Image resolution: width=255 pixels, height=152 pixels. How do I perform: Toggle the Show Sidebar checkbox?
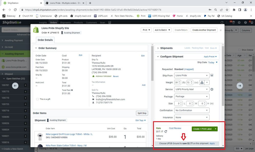point(239,50)
